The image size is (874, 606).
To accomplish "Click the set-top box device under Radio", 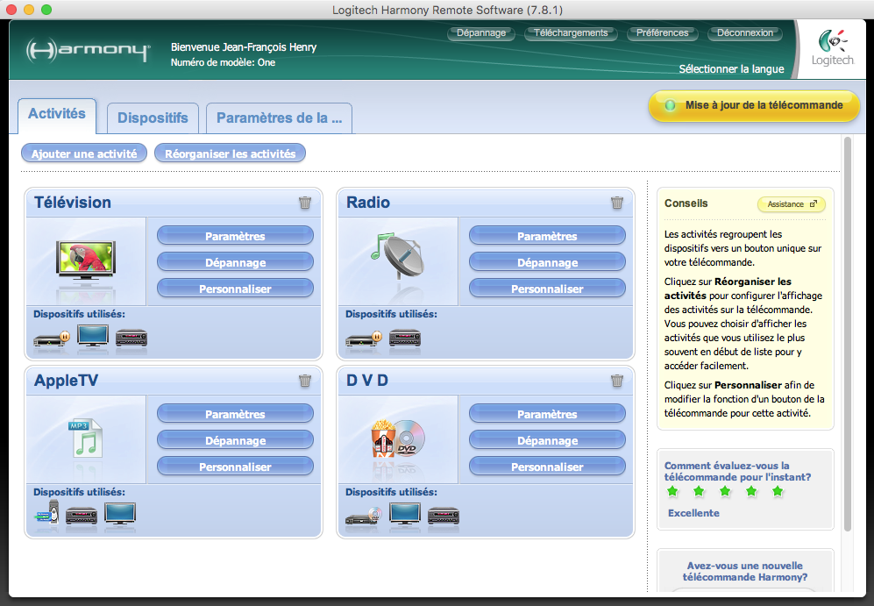I will click(364, 339).
